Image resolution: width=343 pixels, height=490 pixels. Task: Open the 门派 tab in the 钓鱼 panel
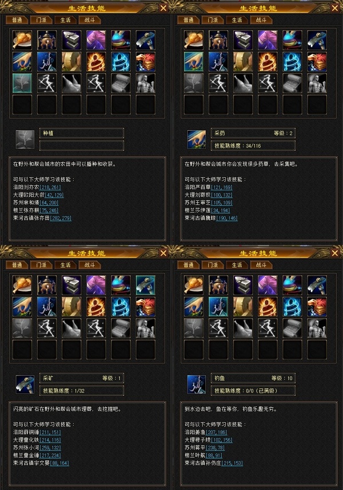(x=213, y=265)
